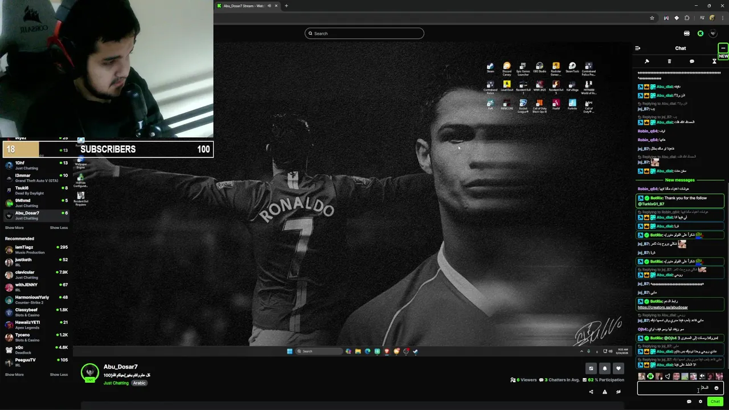Open recommended channel justketh
The height and width of the screenshot is (410, 729).
[x=35, y=262]
